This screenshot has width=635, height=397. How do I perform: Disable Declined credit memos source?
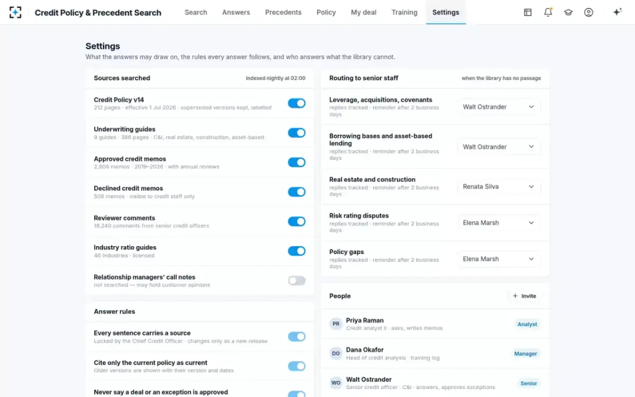coord(297,192)
